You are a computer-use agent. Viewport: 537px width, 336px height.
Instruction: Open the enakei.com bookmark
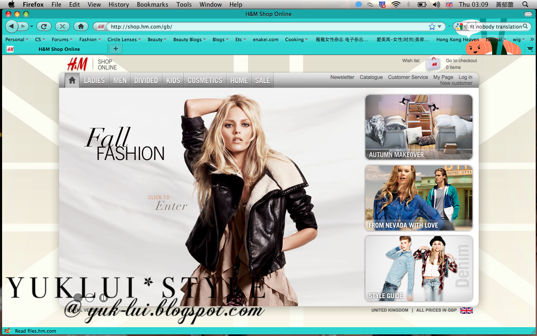[266, 39]
